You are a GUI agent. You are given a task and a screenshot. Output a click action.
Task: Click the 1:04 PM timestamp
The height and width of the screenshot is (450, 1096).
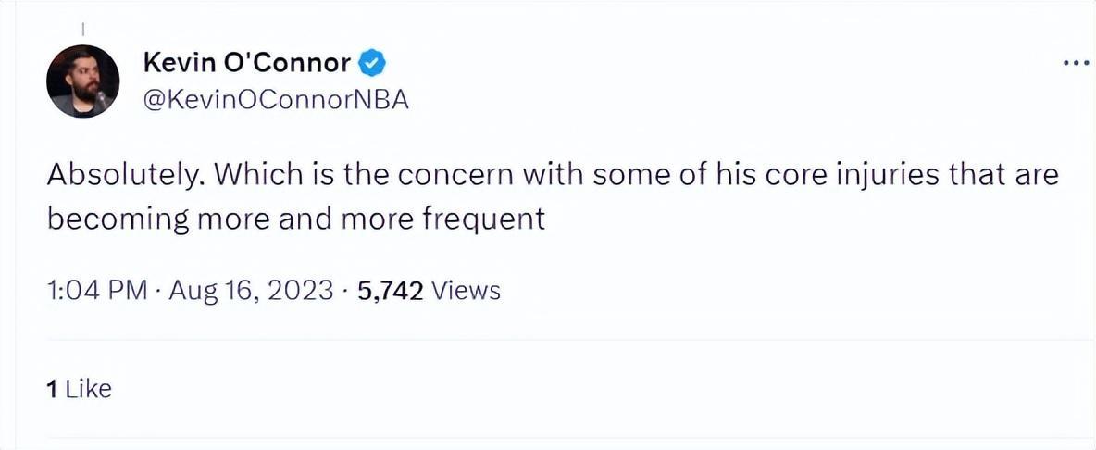(96, 291)
